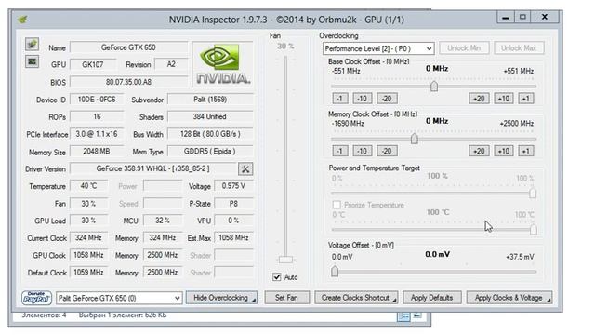Click the Driver Version field
Screen dimensions: 595x335
(152, 168)
